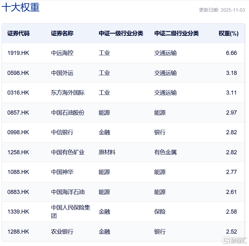This screenshot has height=246, width=249.
Task: Click 银行 in the 农业银行 row
Action: tap(160, 232)
